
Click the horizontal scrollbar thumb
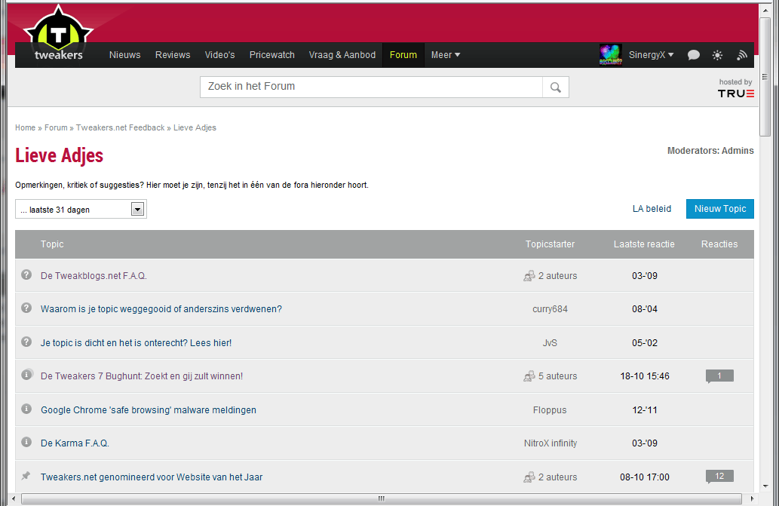point(382,498)
